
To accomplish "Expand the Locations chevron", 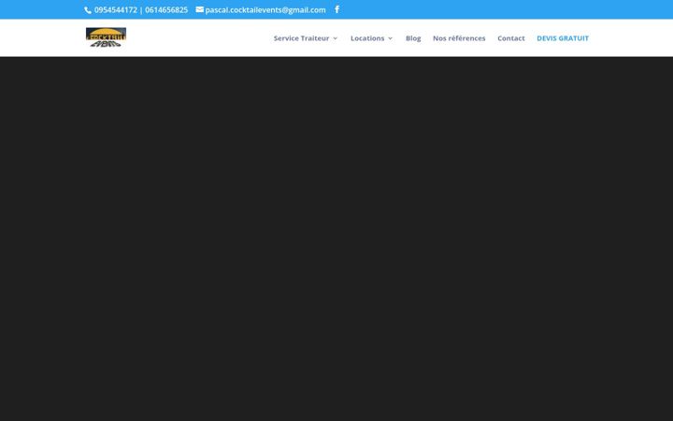I will point(390,38).
